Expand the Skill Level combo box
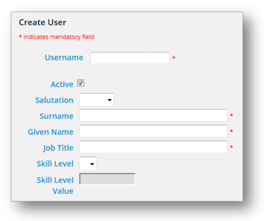The height and width of the screenshot is (221, 264). click(88, 164)
